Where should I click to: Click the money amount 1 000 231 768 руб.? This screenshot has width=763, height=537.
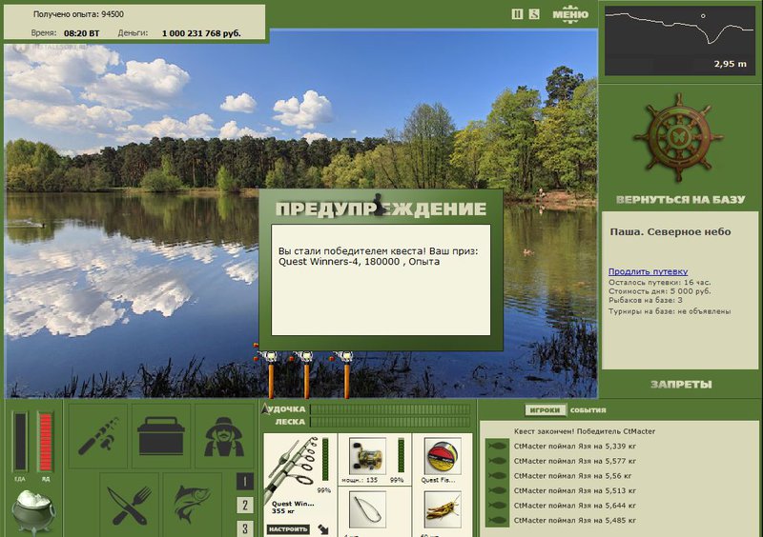(x=201, y=33)
